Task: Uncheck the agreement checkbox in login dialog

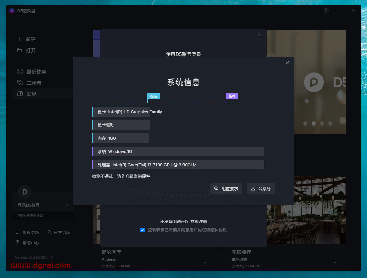Action: coord(143,230)
